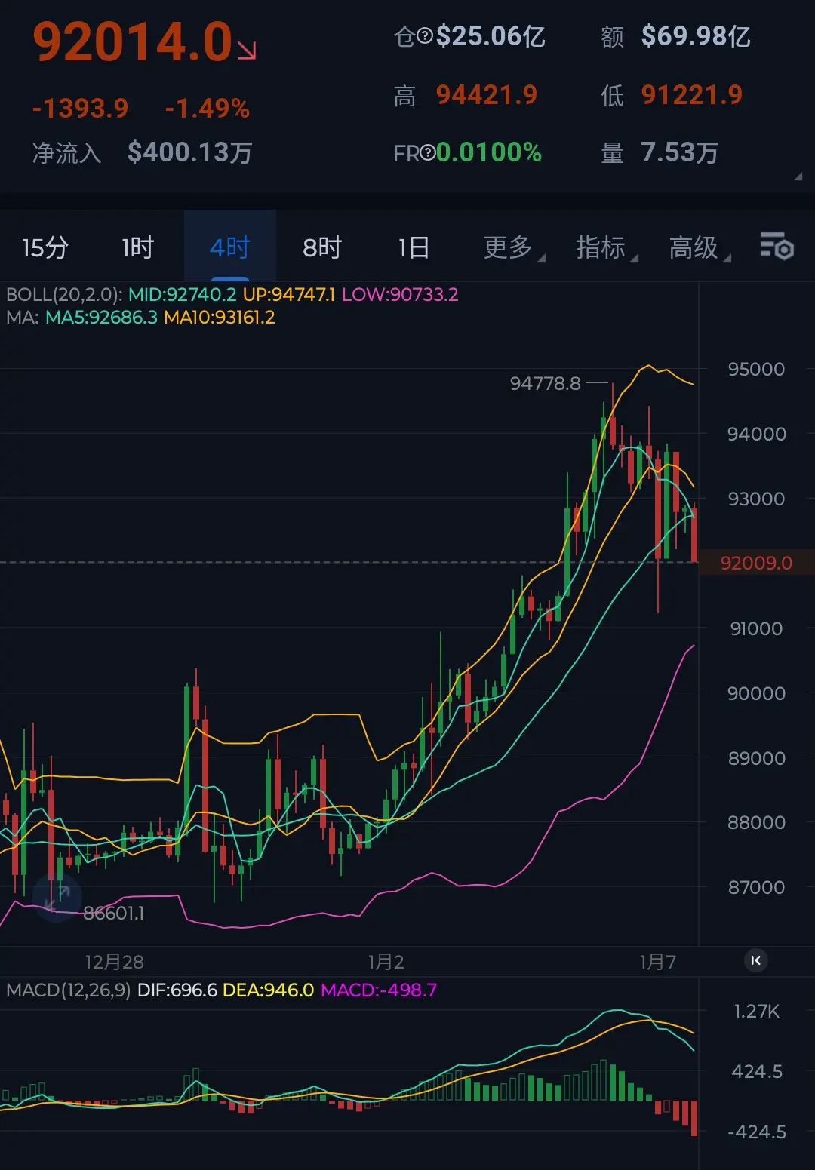Tap the 94000 price axis label

[x=756, y=434]
